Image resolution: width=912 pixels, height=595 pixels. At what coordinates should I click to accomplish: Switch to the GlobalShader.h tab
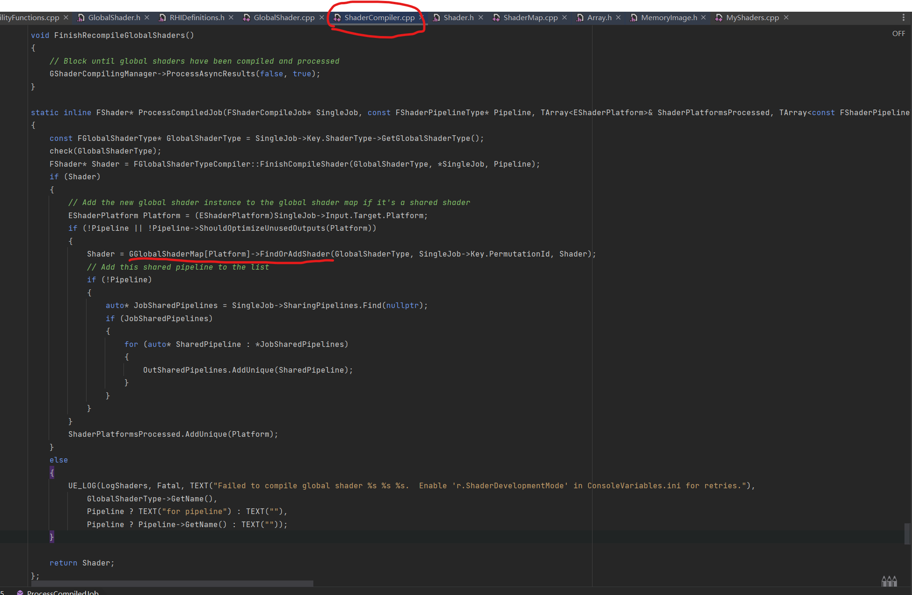114,17
